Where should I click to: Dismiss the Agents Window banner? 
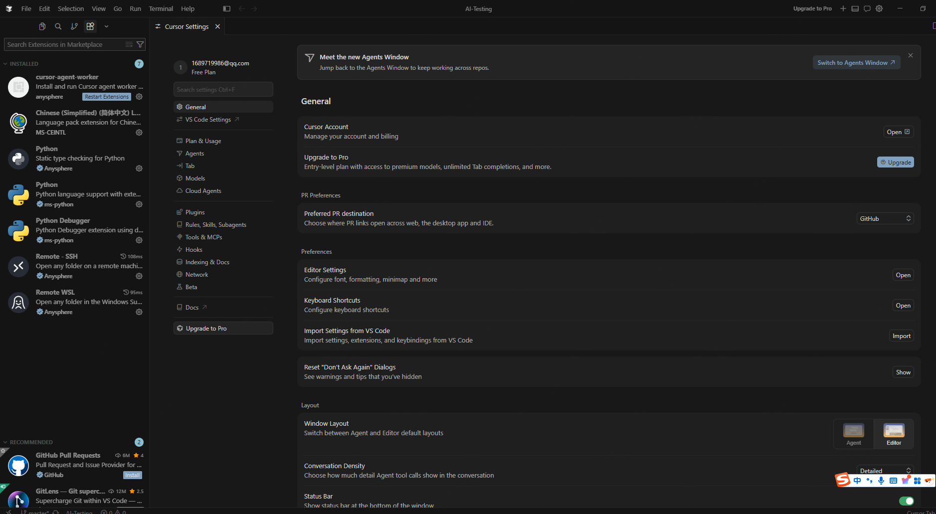coord(911,55)
